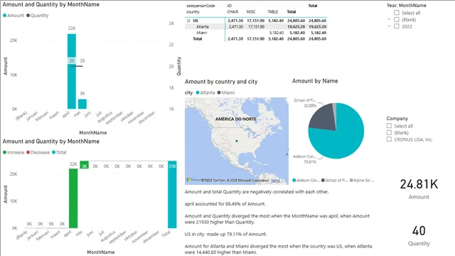Click the 'Company' slicer header
455x256 pixels.
click(x=397, y=119)
